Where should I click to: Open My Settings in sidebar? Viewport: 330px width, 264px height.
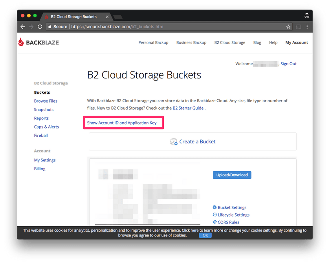pyautogui.click(x=45, y=160)
